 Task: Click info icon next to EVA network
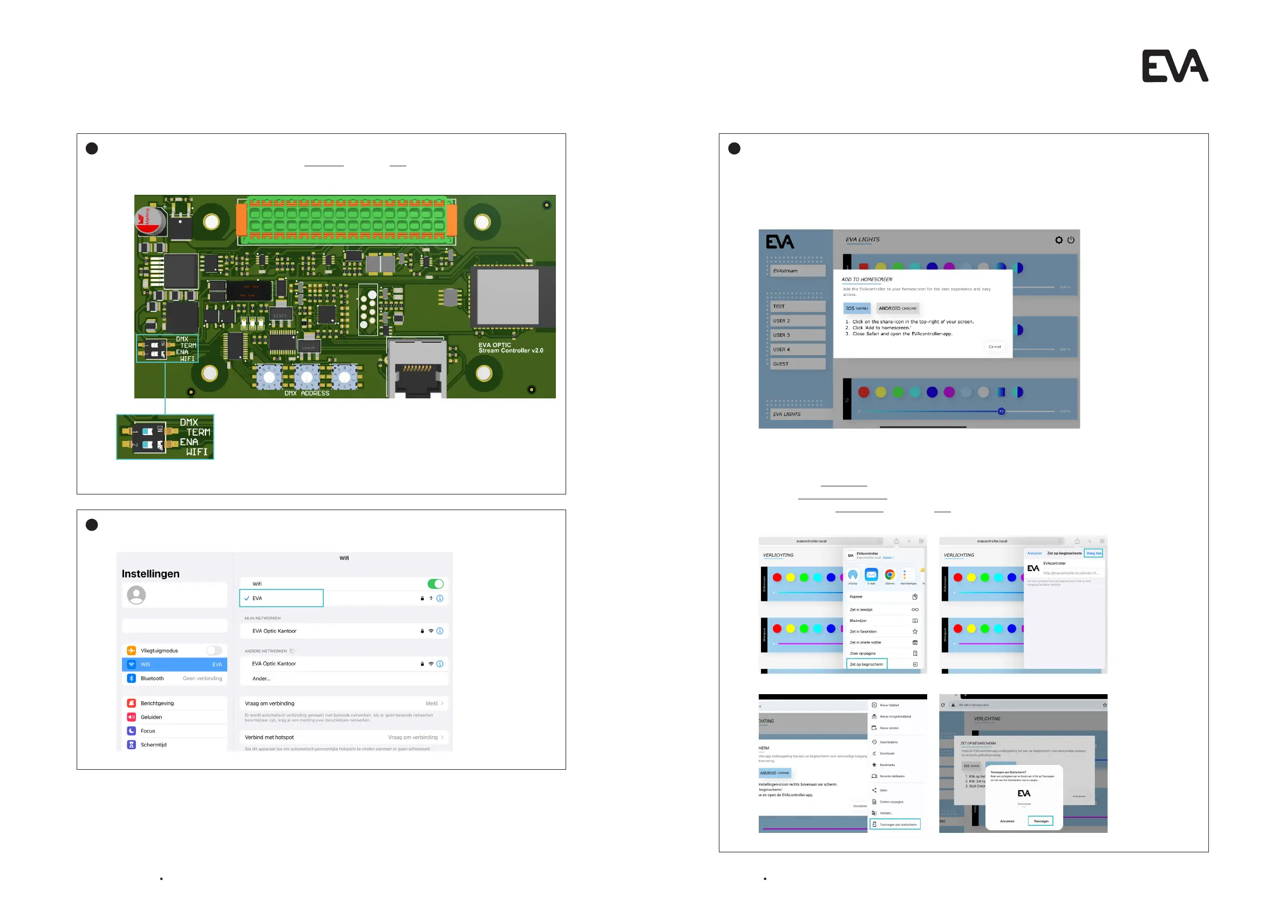pos(440,598)
